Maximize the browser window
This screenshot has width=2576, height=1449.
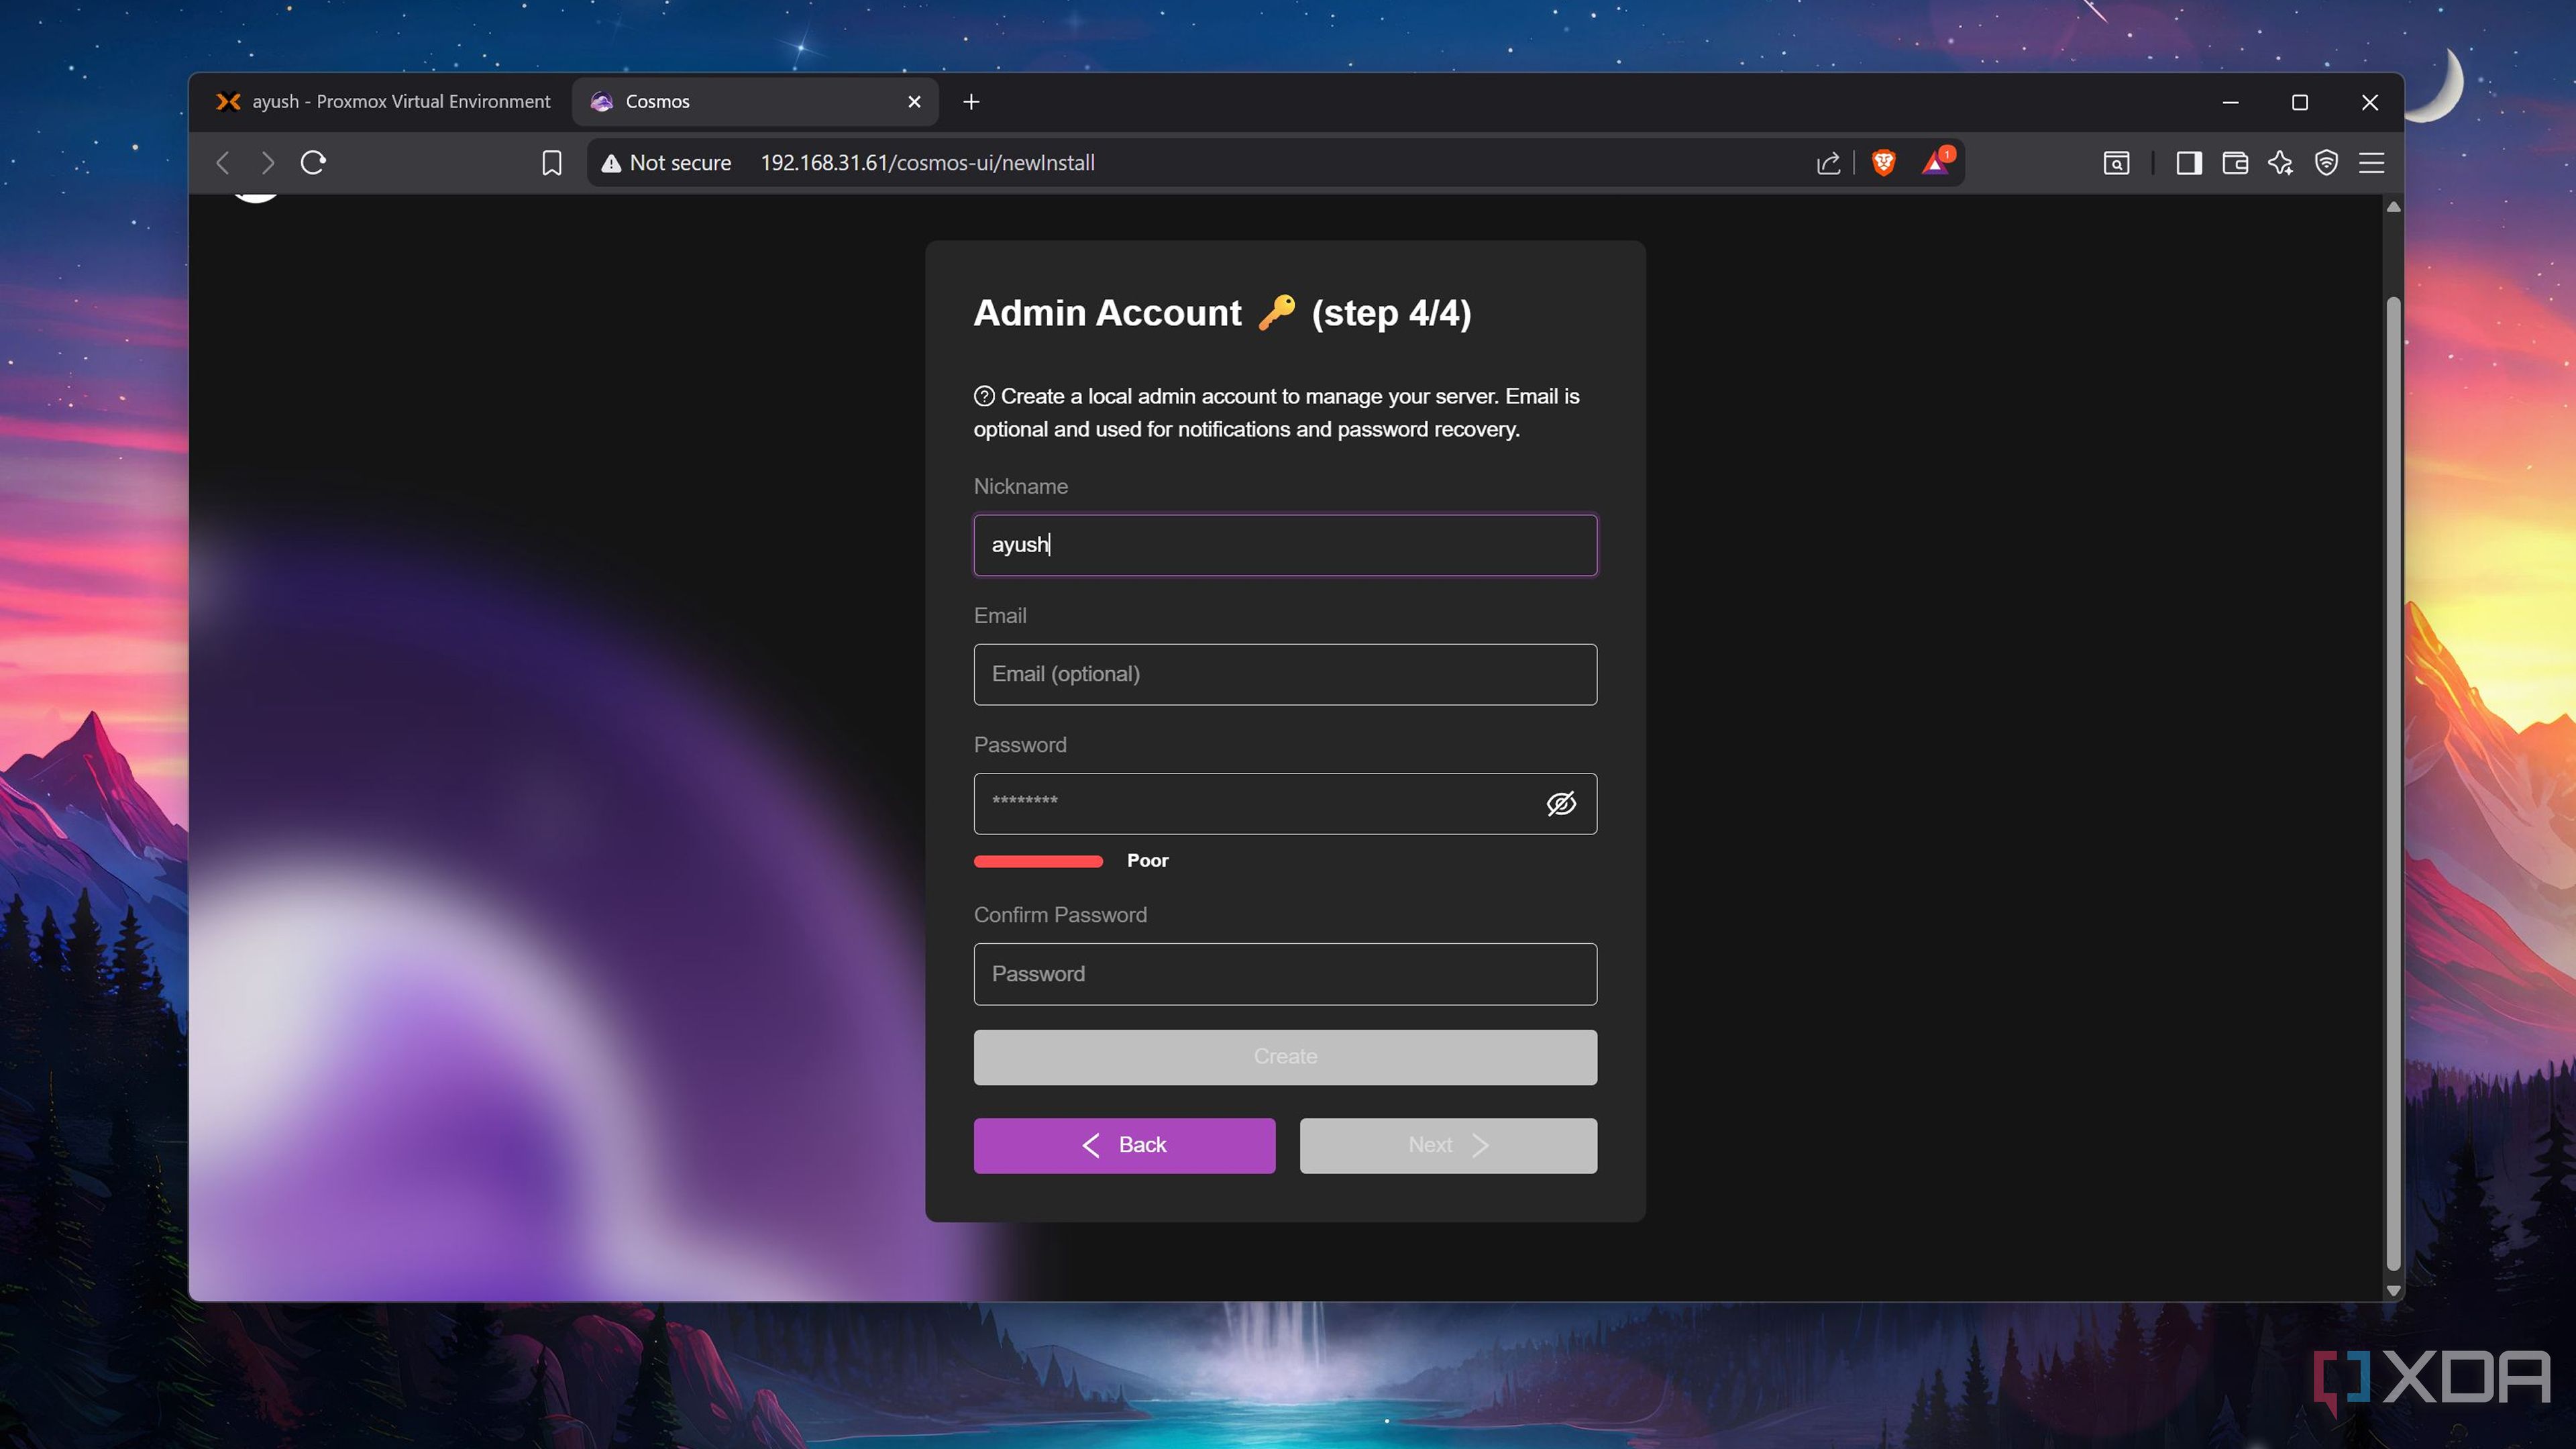(2300, 102)
